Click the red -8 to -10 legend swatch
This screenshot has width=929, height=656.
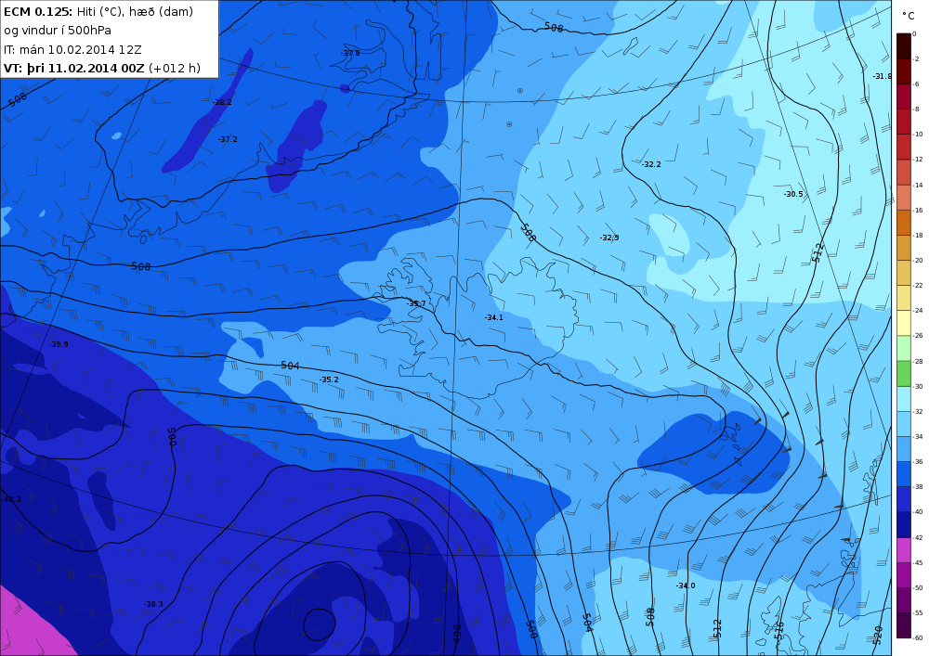coord(904,122)
